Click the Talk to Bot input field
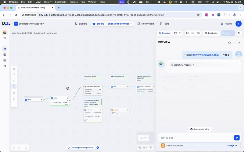This screenshot has height=152, width=244. tap(195, 138)
